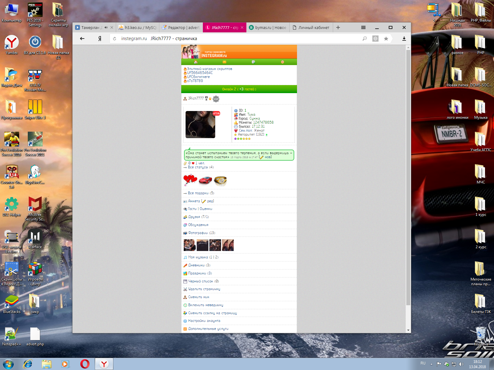Click the refresh icon in green navbar
This screenshot has width=494, height=370.
click(282, 62)
